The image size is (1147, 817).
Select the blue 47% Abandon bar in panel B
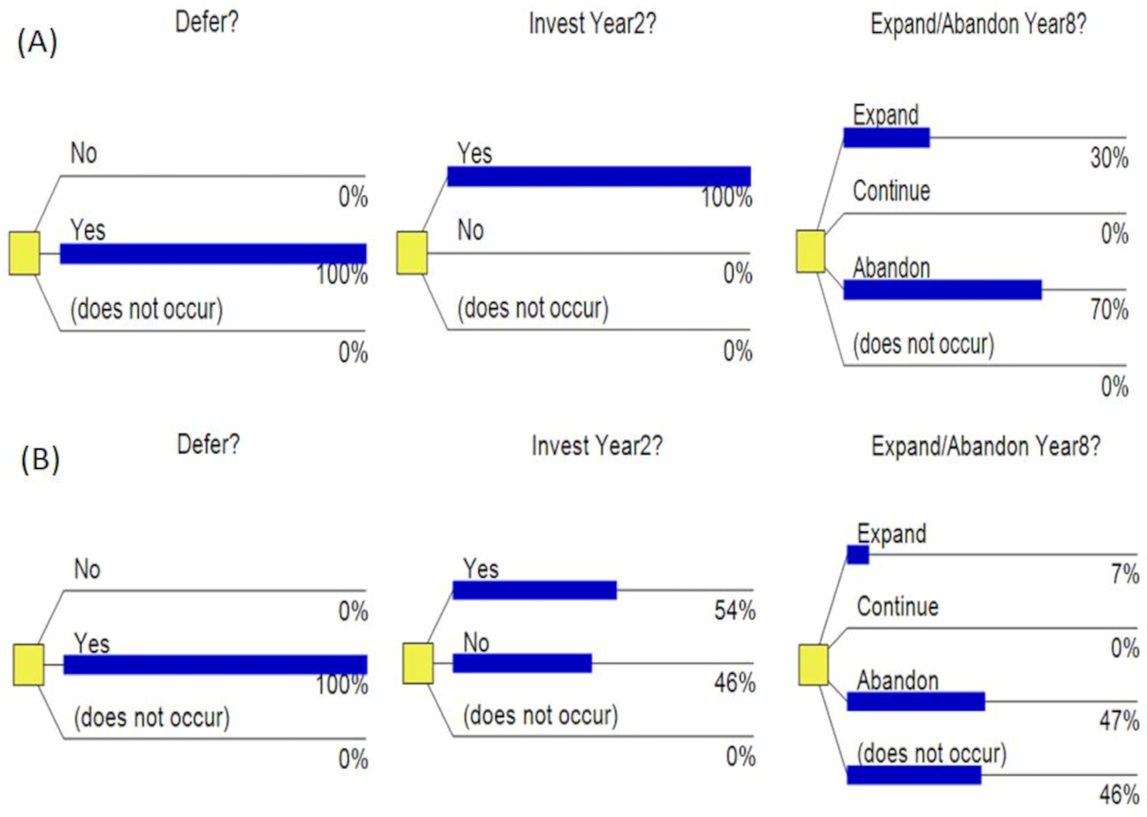tap(916, 701)
